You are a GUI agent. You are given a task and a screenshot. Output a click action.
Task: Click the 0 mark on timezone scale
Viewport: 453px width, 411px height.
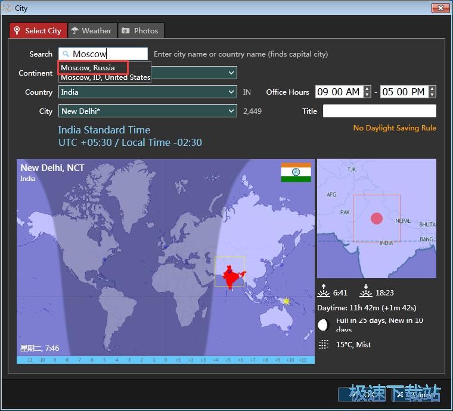(166, 360)
